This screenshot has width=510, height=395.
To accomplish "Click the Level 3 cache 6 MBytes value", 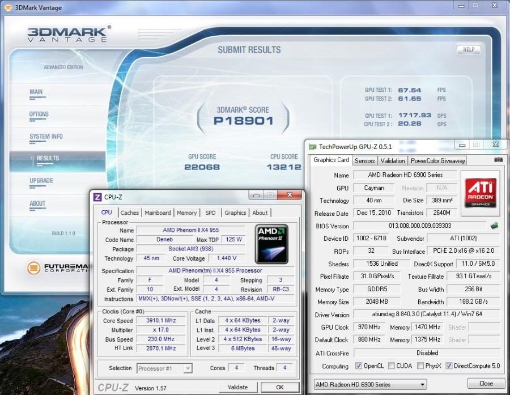I will click(x=243, y=349).
